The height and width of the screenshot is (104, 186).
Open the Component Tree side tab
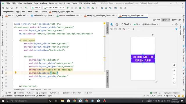point(107,79)
